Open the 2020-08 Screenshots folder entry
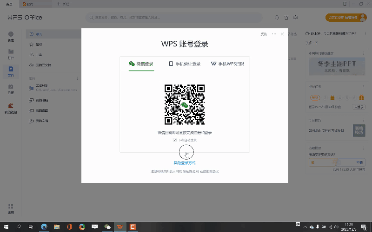This screenshot has width=372, height=232. (53, 88)
